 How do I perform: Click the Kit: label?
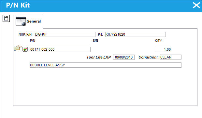click(x=100, y=34)
